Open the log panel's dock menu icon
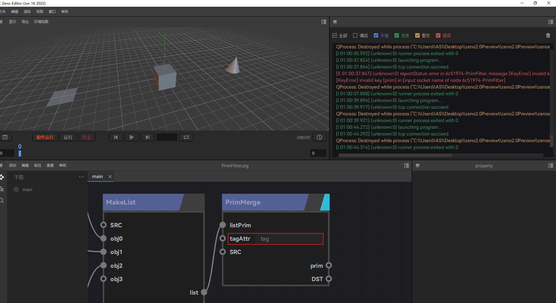Viewport: 556px width, 303px height. click(x=335, y=22)
